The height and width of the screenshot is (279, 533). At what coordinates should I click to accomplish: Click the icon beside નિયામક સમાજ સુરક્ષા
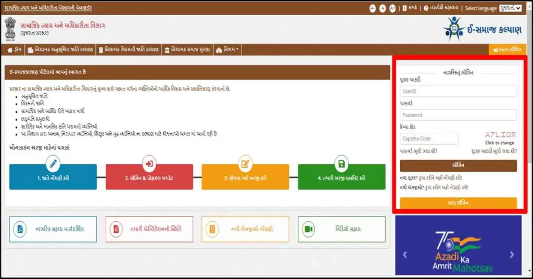(167, 50)
